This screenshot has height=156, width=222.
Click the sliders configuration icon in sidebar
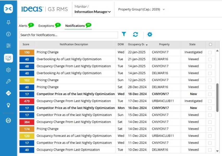tap(9, 45)
